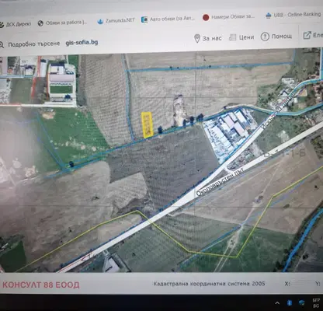This screenshot has height=311, width=323.
Task: Open the Цени pricing page
Action: coord(241,37)
